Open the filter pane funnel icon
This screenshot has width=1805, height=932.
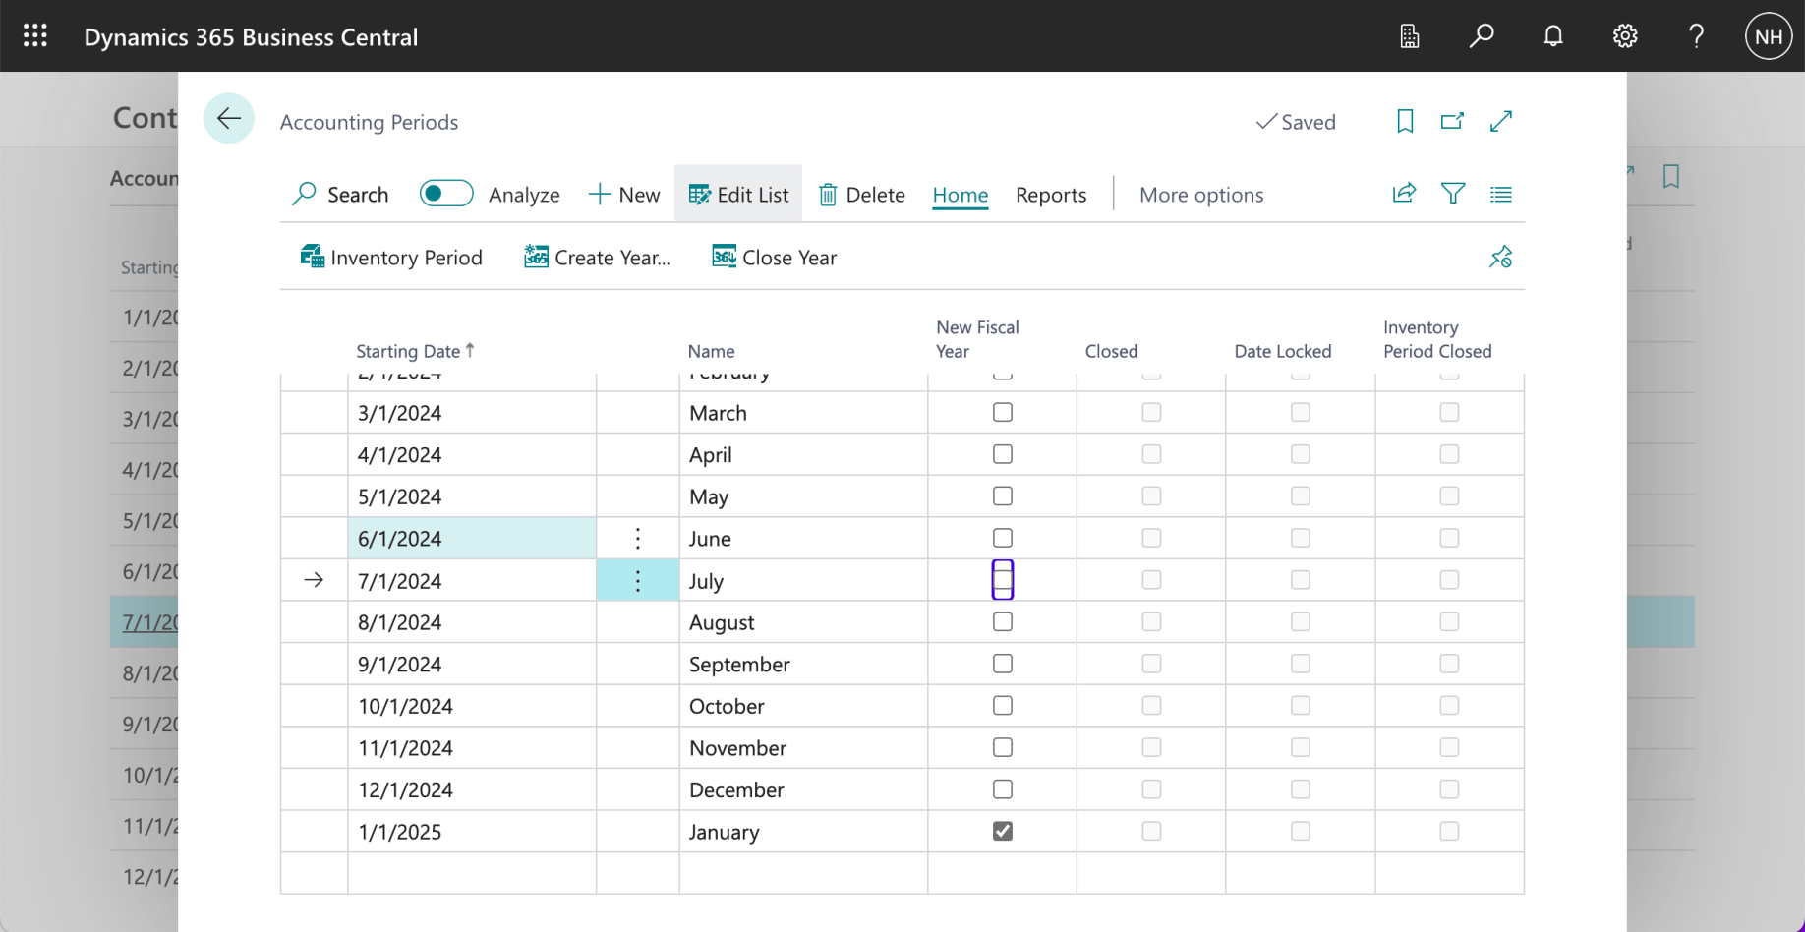1453,194
